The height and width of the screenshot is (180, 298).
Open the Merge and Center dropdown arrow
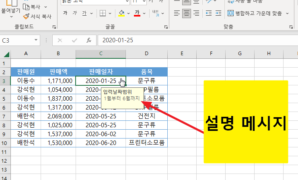287,13
